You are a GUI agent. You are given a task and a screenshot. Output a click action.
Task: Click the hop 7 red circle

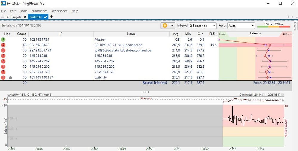point(3,72)
